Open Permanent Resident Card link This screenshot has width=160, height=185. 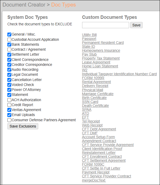(x=103, y=43)
